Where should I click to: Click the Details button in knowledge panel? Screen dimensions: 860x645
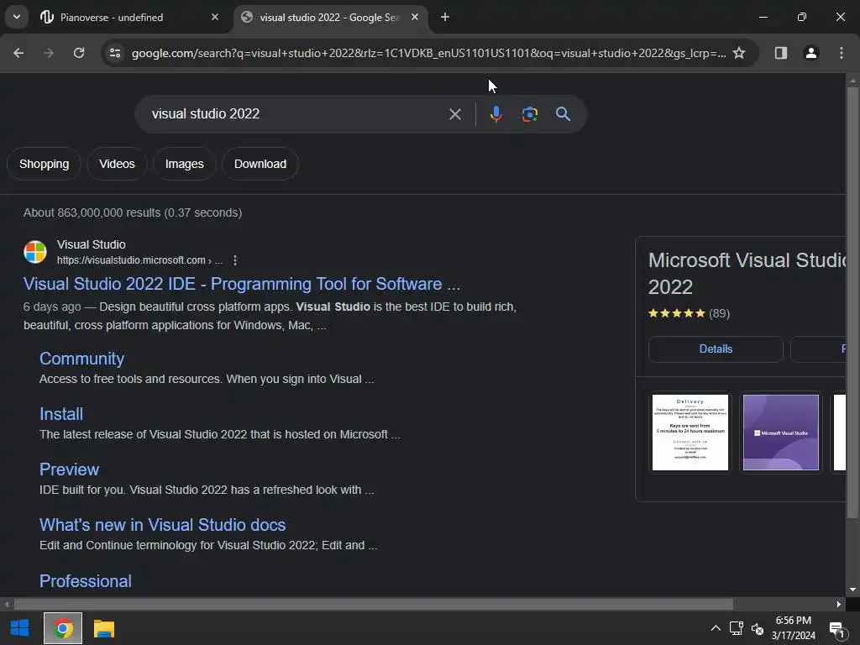716,349
